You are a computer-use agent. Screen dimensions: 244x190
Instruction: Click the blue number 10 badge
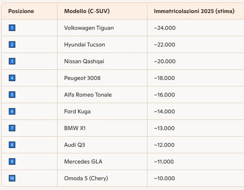pos(12,178)
